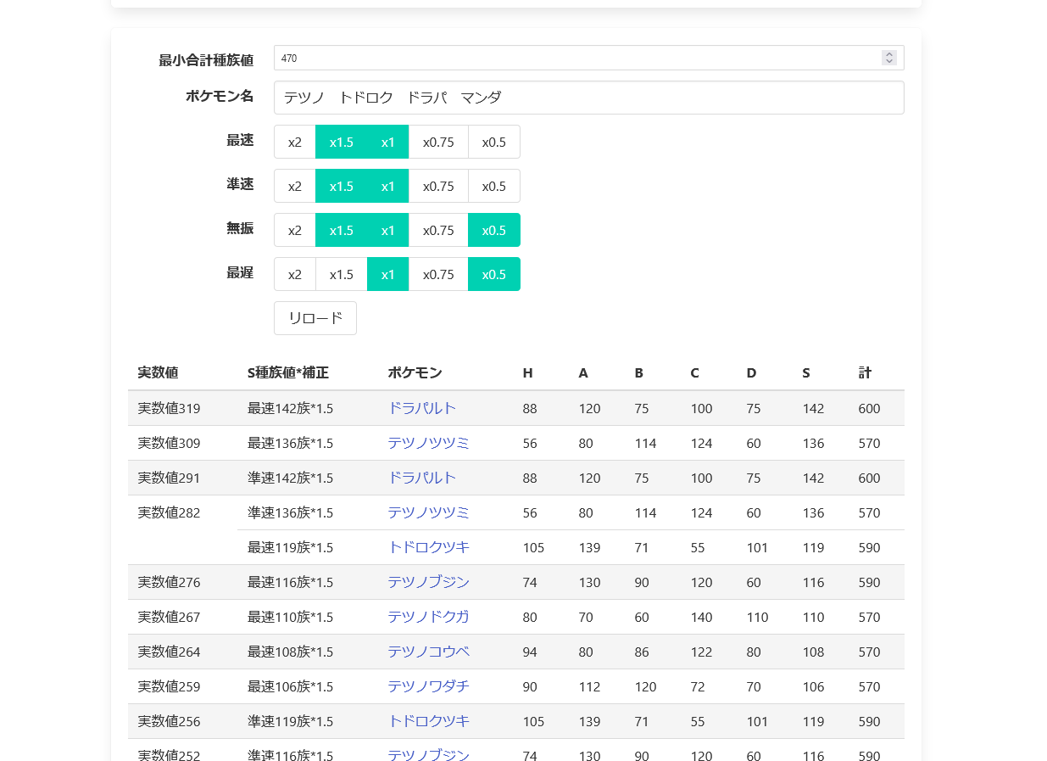Focus the ポケモン名 text field
Viewport: 1047px width, 761px height.
(x=589, y=98)
